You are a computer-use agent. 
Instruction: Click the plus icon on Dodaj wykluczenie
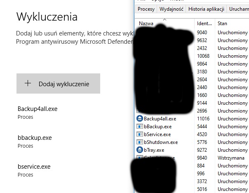point(28,83)
